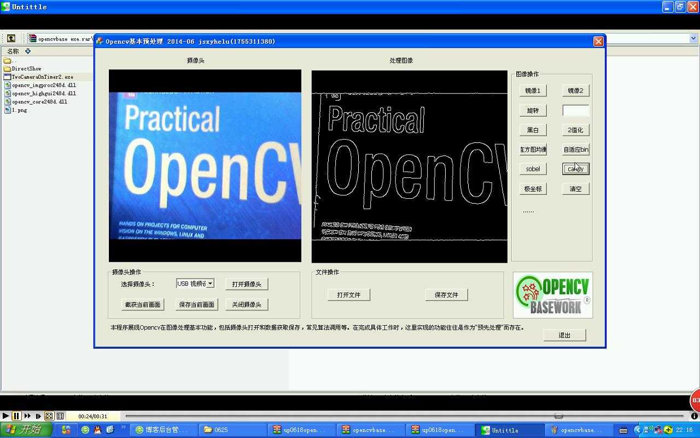This screenshot has width=700, height=438.
Task: Pause the video with the pause icon
Action: coord(16,416)
